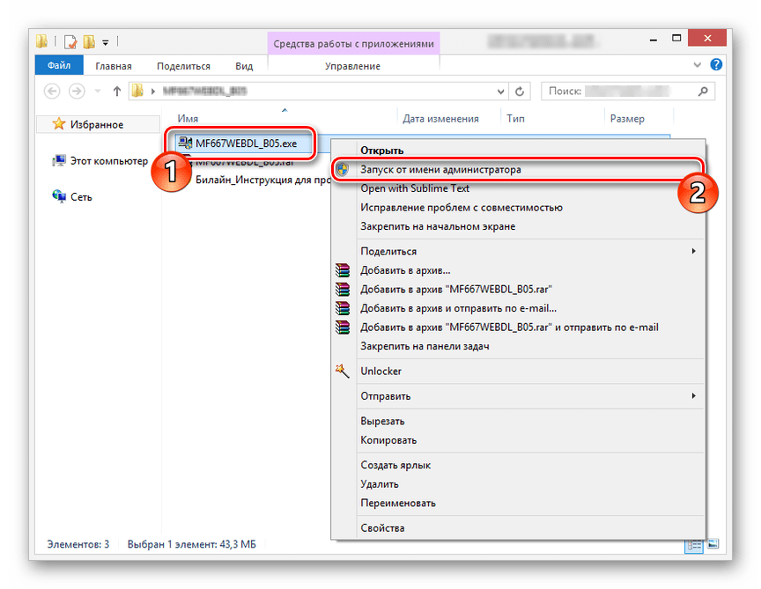Click the address bar folder icon

[x=137, y=91]
